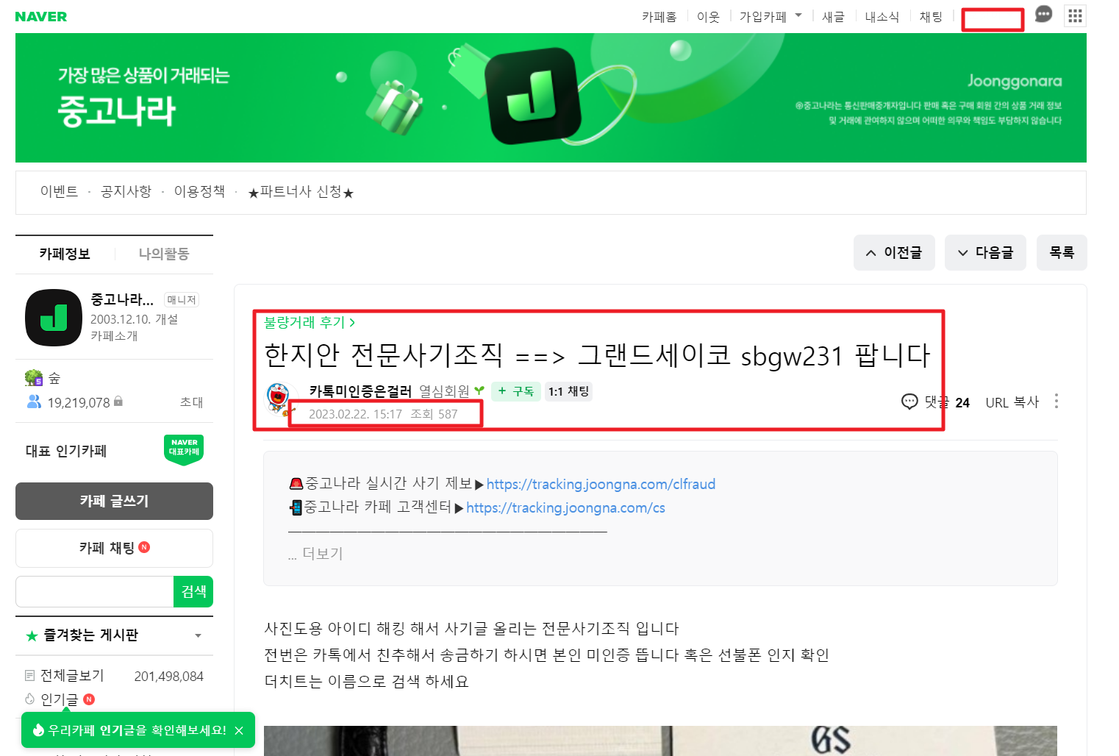Open the 카페 채팅 button
Screen dimensions: 1119x756
(x=114, y=548)
